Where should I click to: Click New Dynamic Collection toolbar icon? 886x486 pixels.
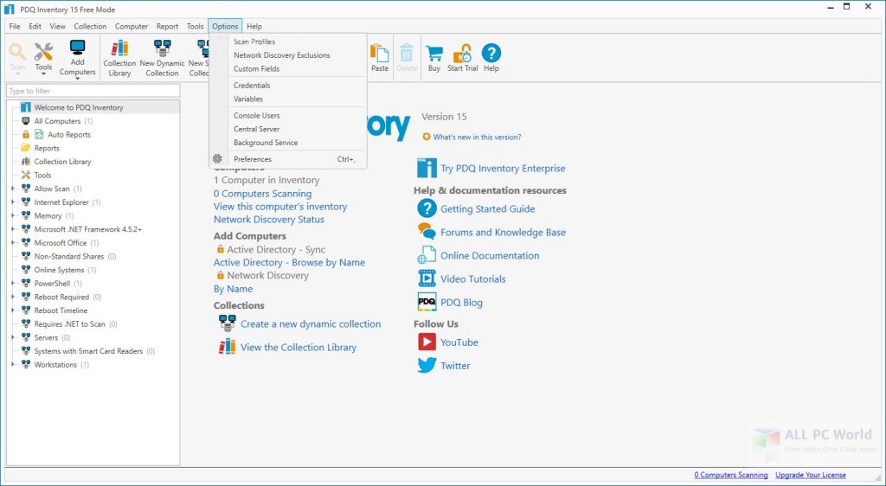pos(162,48)
